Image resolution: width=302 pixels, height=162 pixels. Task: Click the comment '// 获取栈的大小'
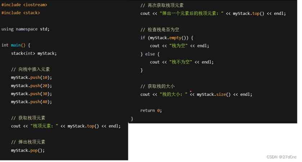click(157, 86)
